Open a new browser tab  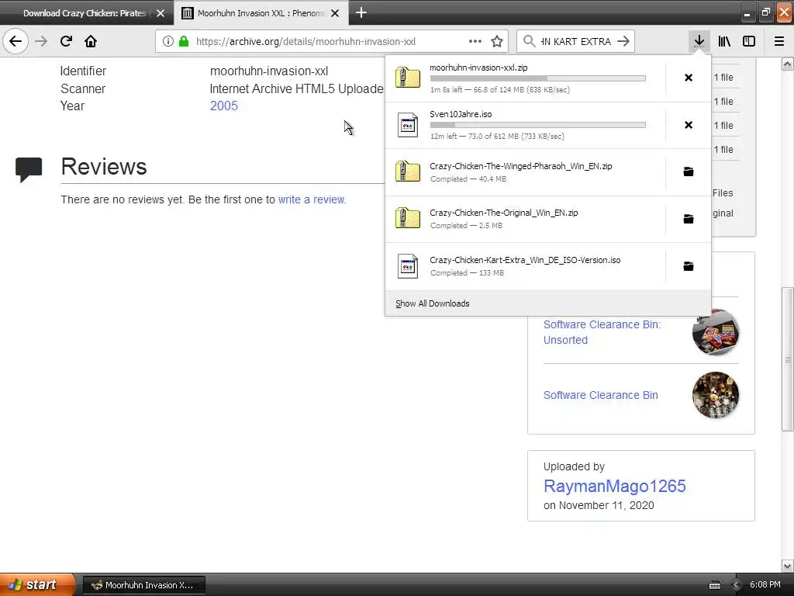coord(361,12)
